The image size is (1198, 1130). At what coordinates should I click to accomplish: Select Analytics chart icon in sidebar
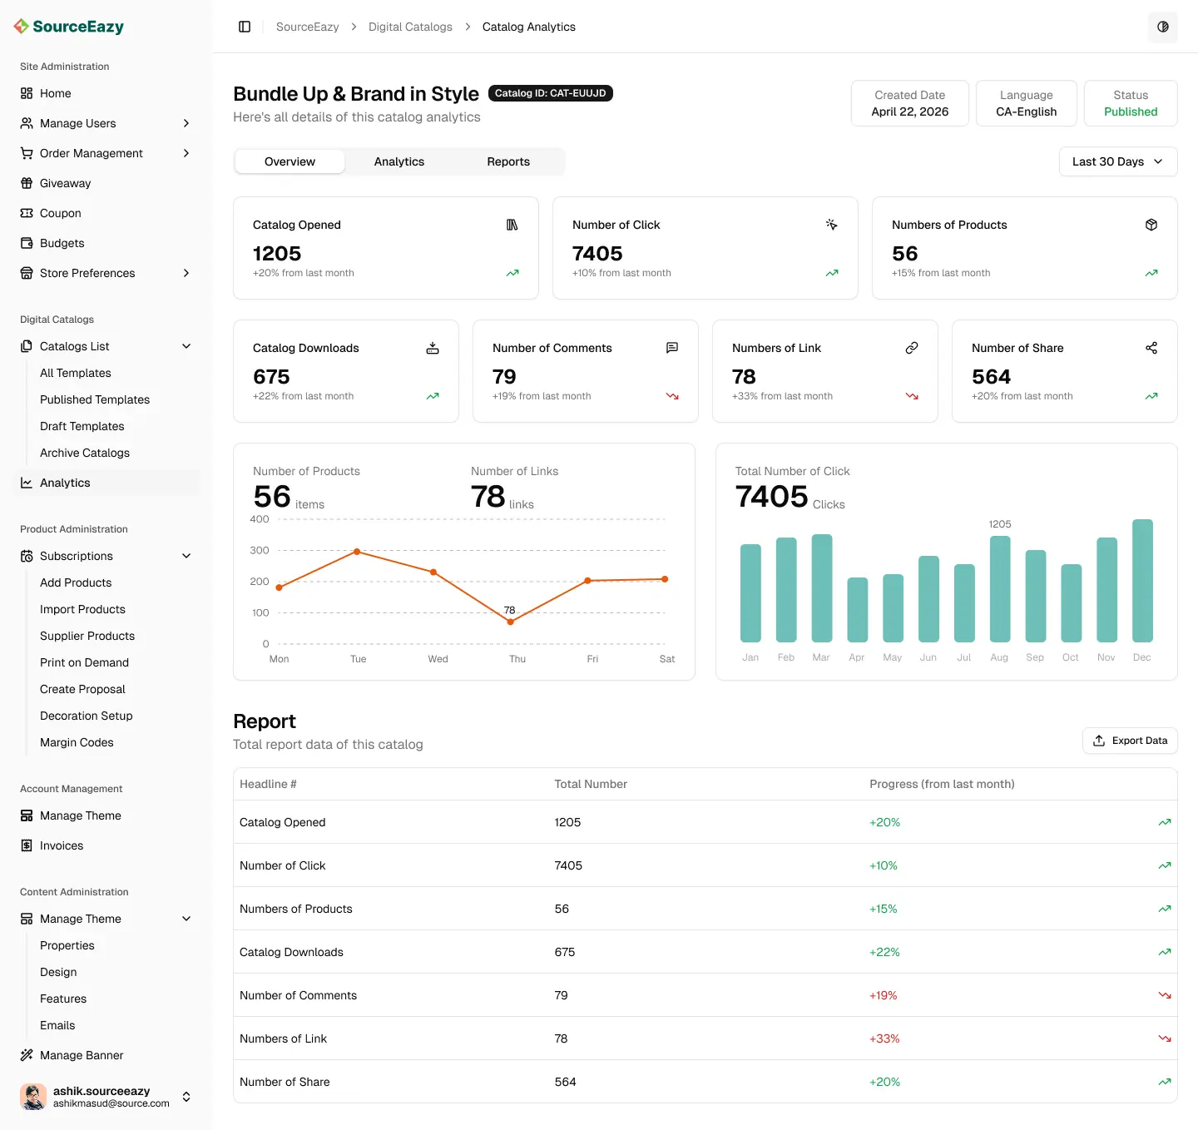(27, 483)
